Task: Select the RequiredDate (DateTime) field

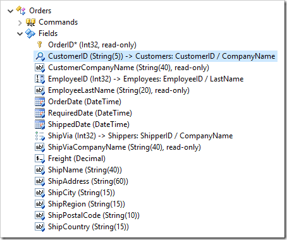Action: tap(90, 113)
